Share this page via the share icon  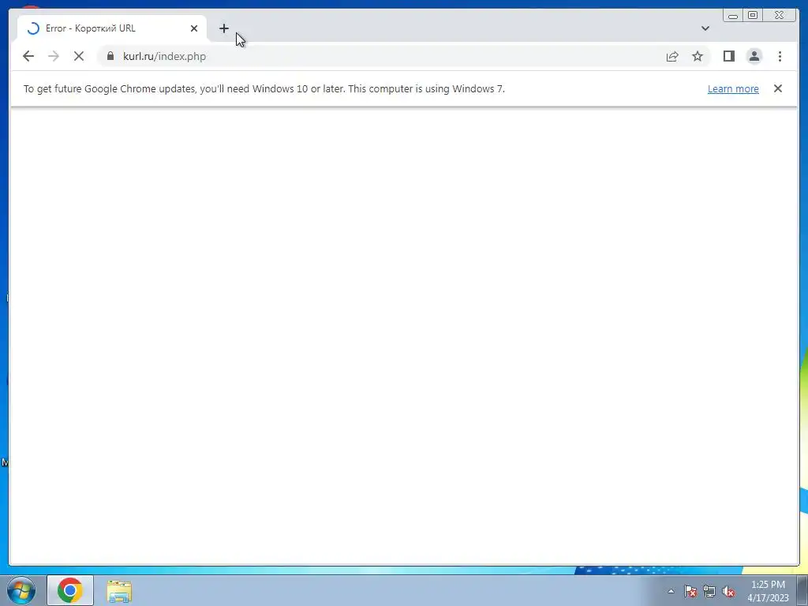[672, 56]
